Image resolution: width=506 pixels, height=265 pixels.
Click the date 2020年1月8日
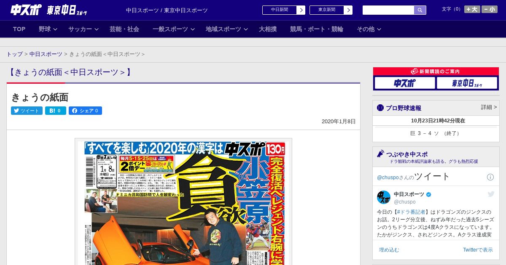pos(339,122)
